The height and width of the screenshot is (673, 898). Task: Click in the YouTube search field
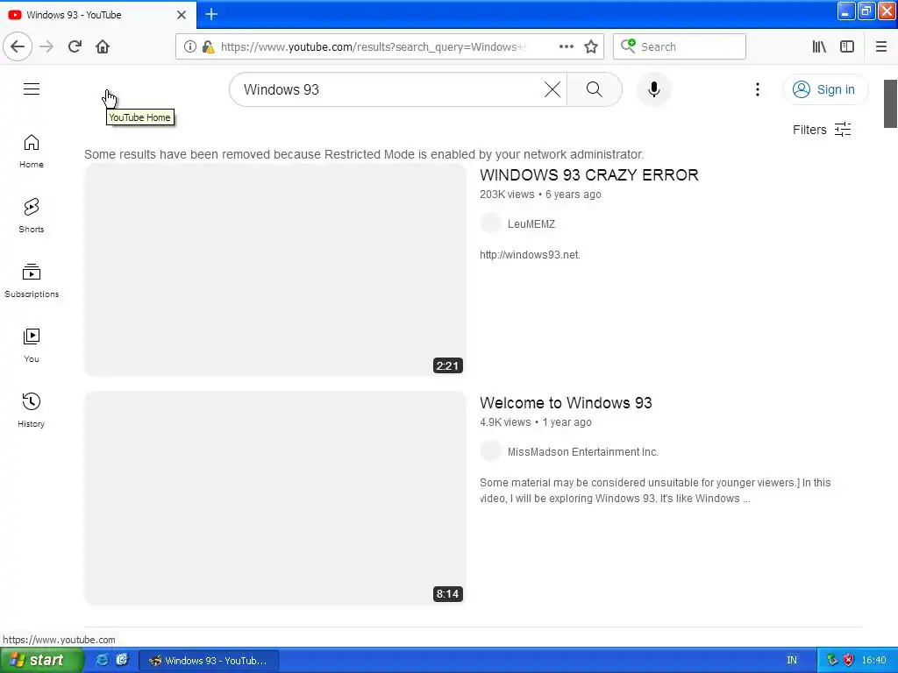[389, 89]
